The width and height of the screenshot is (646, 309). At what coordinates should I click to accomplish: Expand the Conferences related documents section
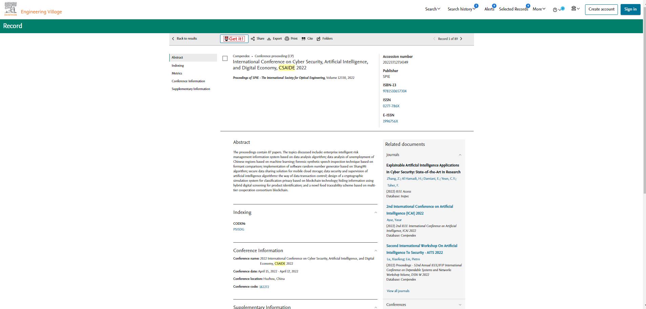pyautogui.click(x=460, y=305)
